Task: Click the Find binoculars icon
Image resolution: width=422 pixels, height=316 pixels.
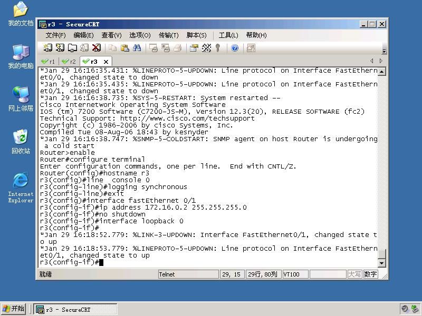Action: coord(137,48)
